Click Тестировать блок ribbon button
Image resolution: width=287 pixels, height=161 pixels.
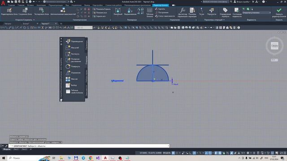(42, 12)
